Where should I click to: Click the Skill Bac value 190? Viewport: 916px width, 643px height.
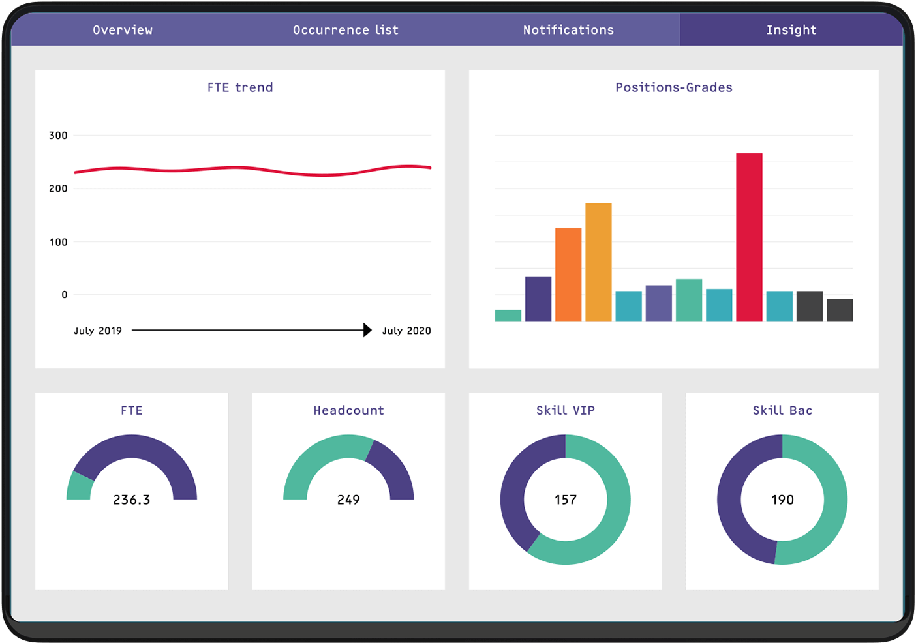pos(782,500)
